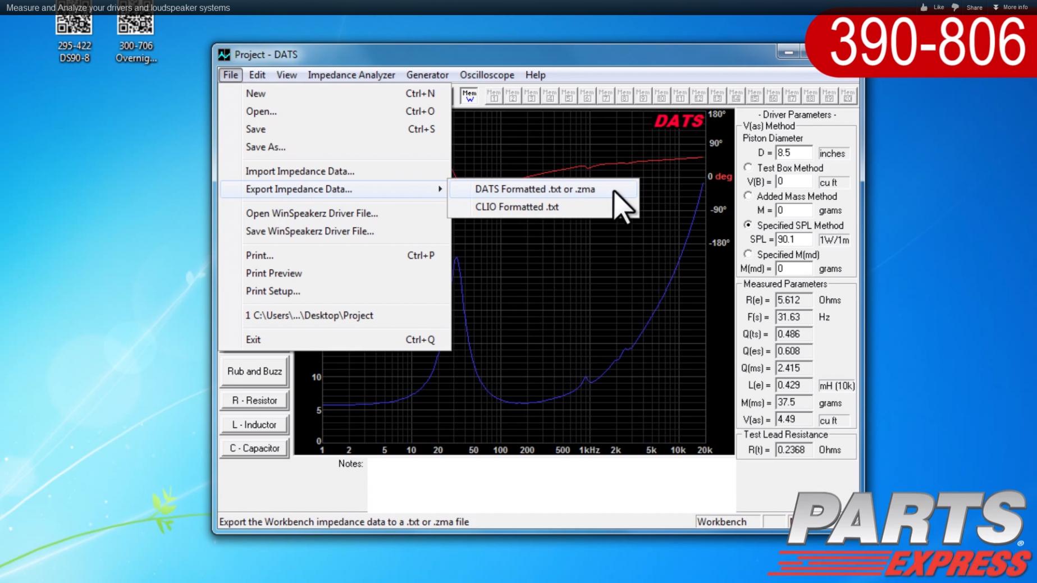
Task: Select Open WinSpeakerz Driver File...
Action: (x=336, y=213)
